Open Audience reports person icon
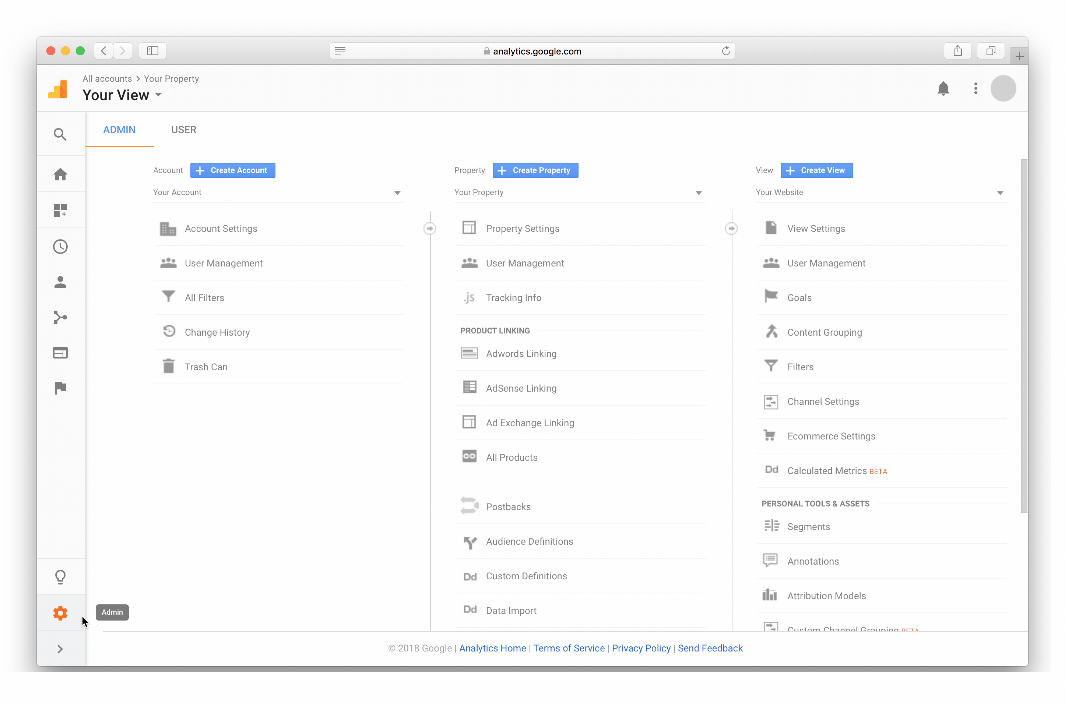Image resolution: width=1065 pixels, height=703 pixels. (60, 282)
